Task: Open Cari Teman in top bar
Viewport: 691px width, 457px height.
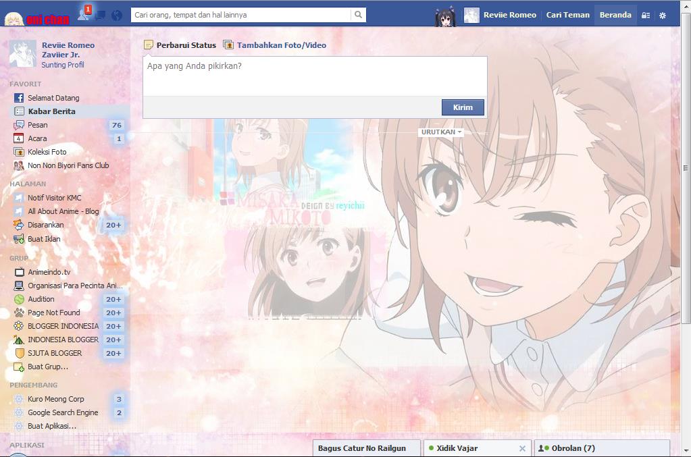Action: (567, 15)
